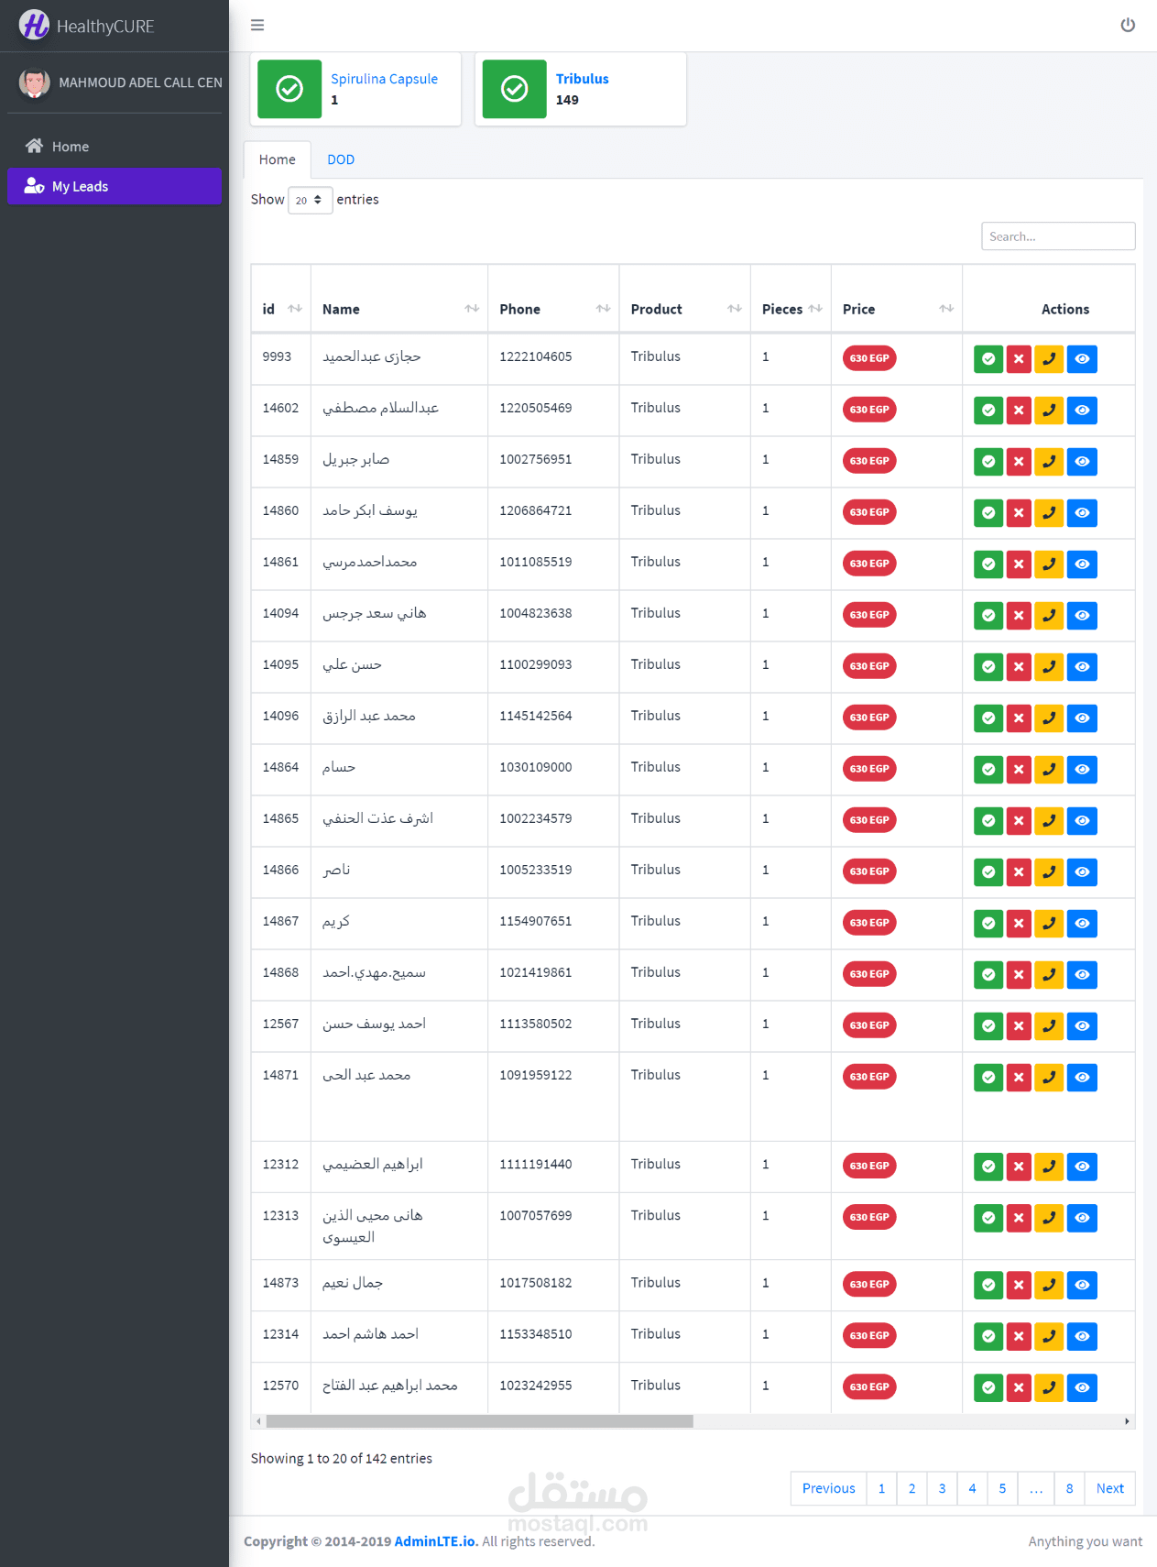
Task: Open the Mahmoud Adel user avatar
Action: [x=35, y=82]
